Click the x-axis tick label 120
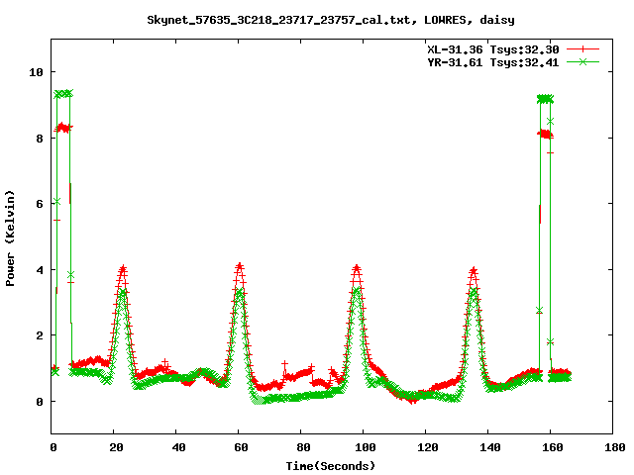 click(x=428, y=447)
